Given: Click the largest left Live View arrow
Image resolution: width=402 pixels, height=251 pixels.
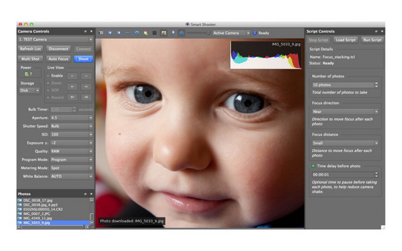Looking at the screenshot, I should tap(72, 97).
